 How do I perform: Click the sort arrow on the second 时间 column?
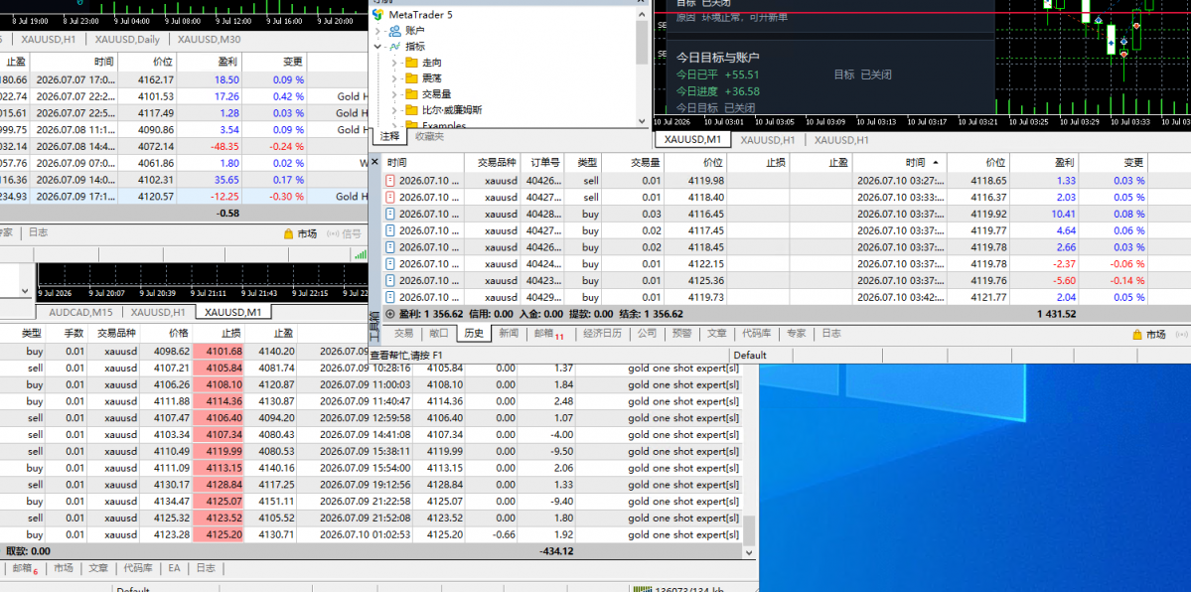click(x=935, y=163)
